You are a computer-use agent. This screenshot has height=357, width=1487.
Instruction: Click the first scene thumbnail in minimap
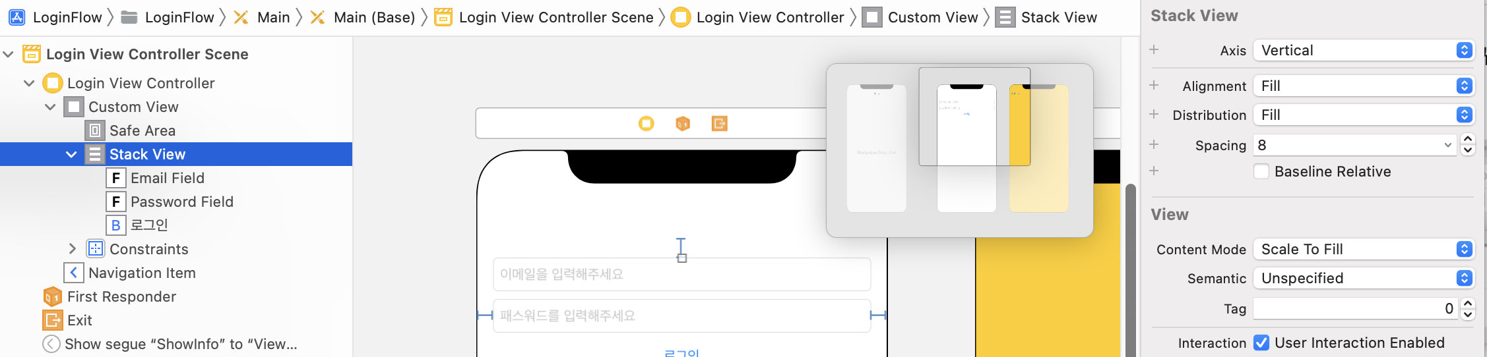pos(877,148)
